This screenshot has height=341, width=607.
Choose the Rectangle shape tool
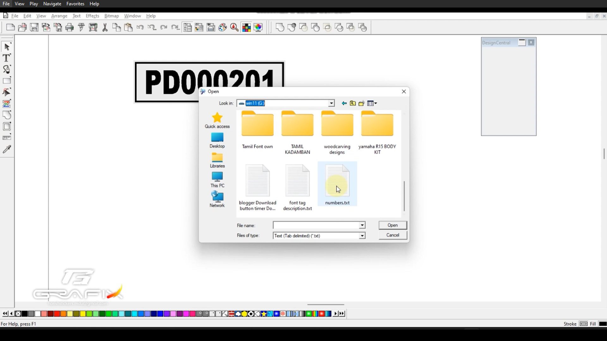point(7,81)
